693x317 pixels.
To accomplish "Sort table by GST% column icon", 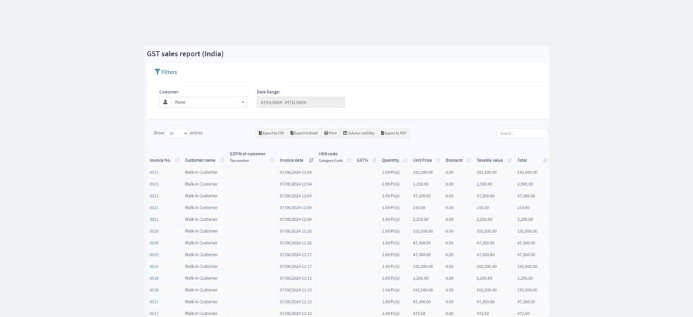I will pyautogui.click(x=374, y=161).
